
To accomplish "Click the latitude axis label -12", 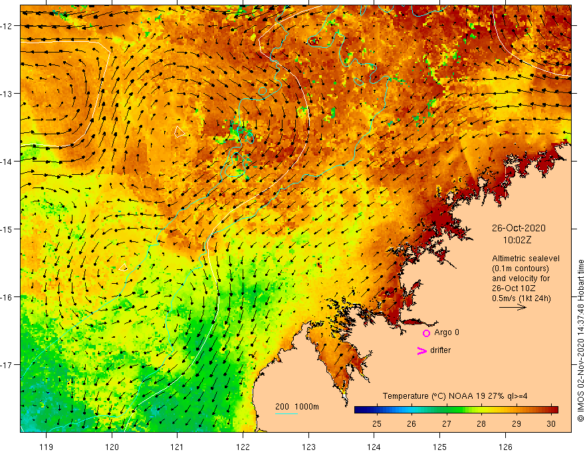I will tap(7, 26).
